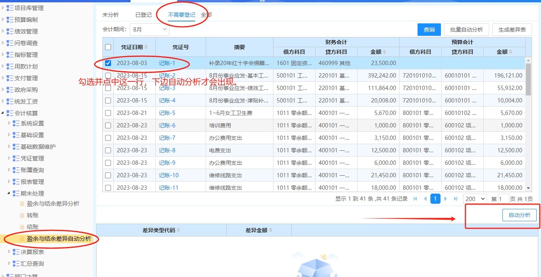Click the 预算编制 module icon
Screen dimensions: 541x277
(x=10, y=19)
